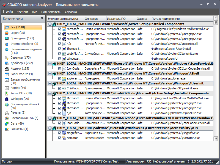Open the Файл menu

[9, 12]
